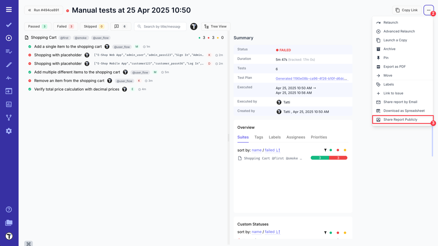Open the branching icon in the sidebar
The height and width of the screenshot is (246, 438).
(9, 117)
